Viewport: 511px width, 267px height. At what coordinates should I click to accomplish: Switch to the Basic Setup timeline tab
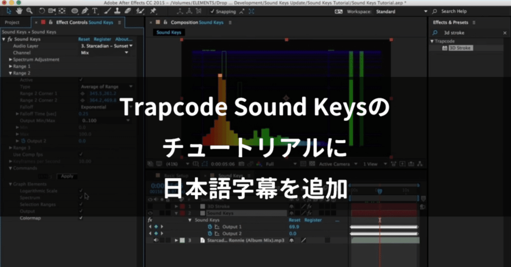click(176, 175)
